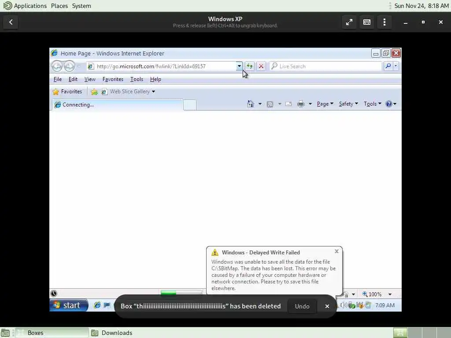
Task: Close the Delayed Write Failed balloon
Action: 336,251
